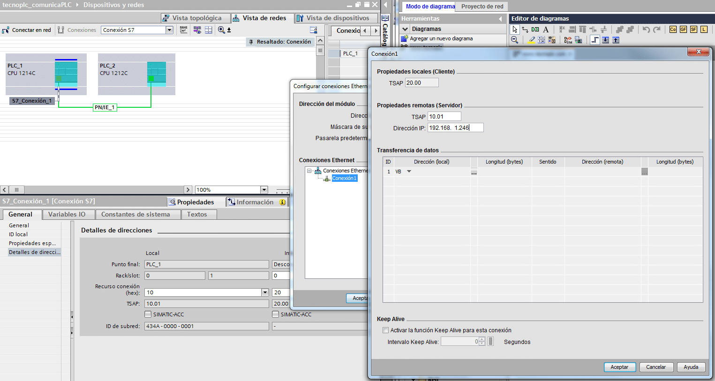The width and height of the screenshot is (715, 381).
Task: Click the PLC_2 CPU 1212C device
Action: click(136, 74)
